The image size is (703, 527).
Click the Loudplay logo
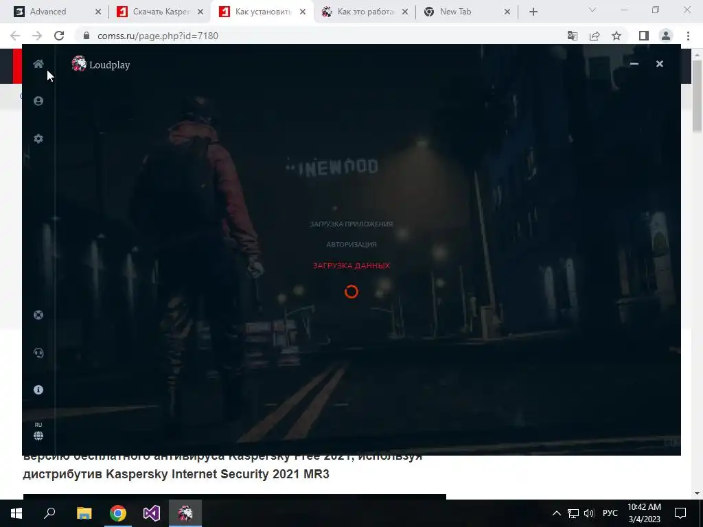coord(101,64)
